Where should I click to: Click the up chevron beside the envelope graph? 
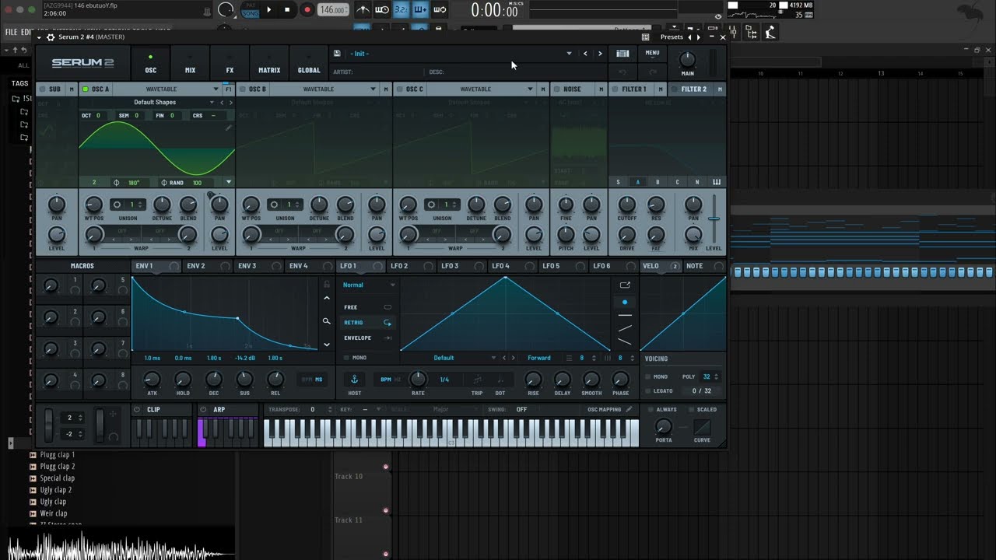pos(327,299)
